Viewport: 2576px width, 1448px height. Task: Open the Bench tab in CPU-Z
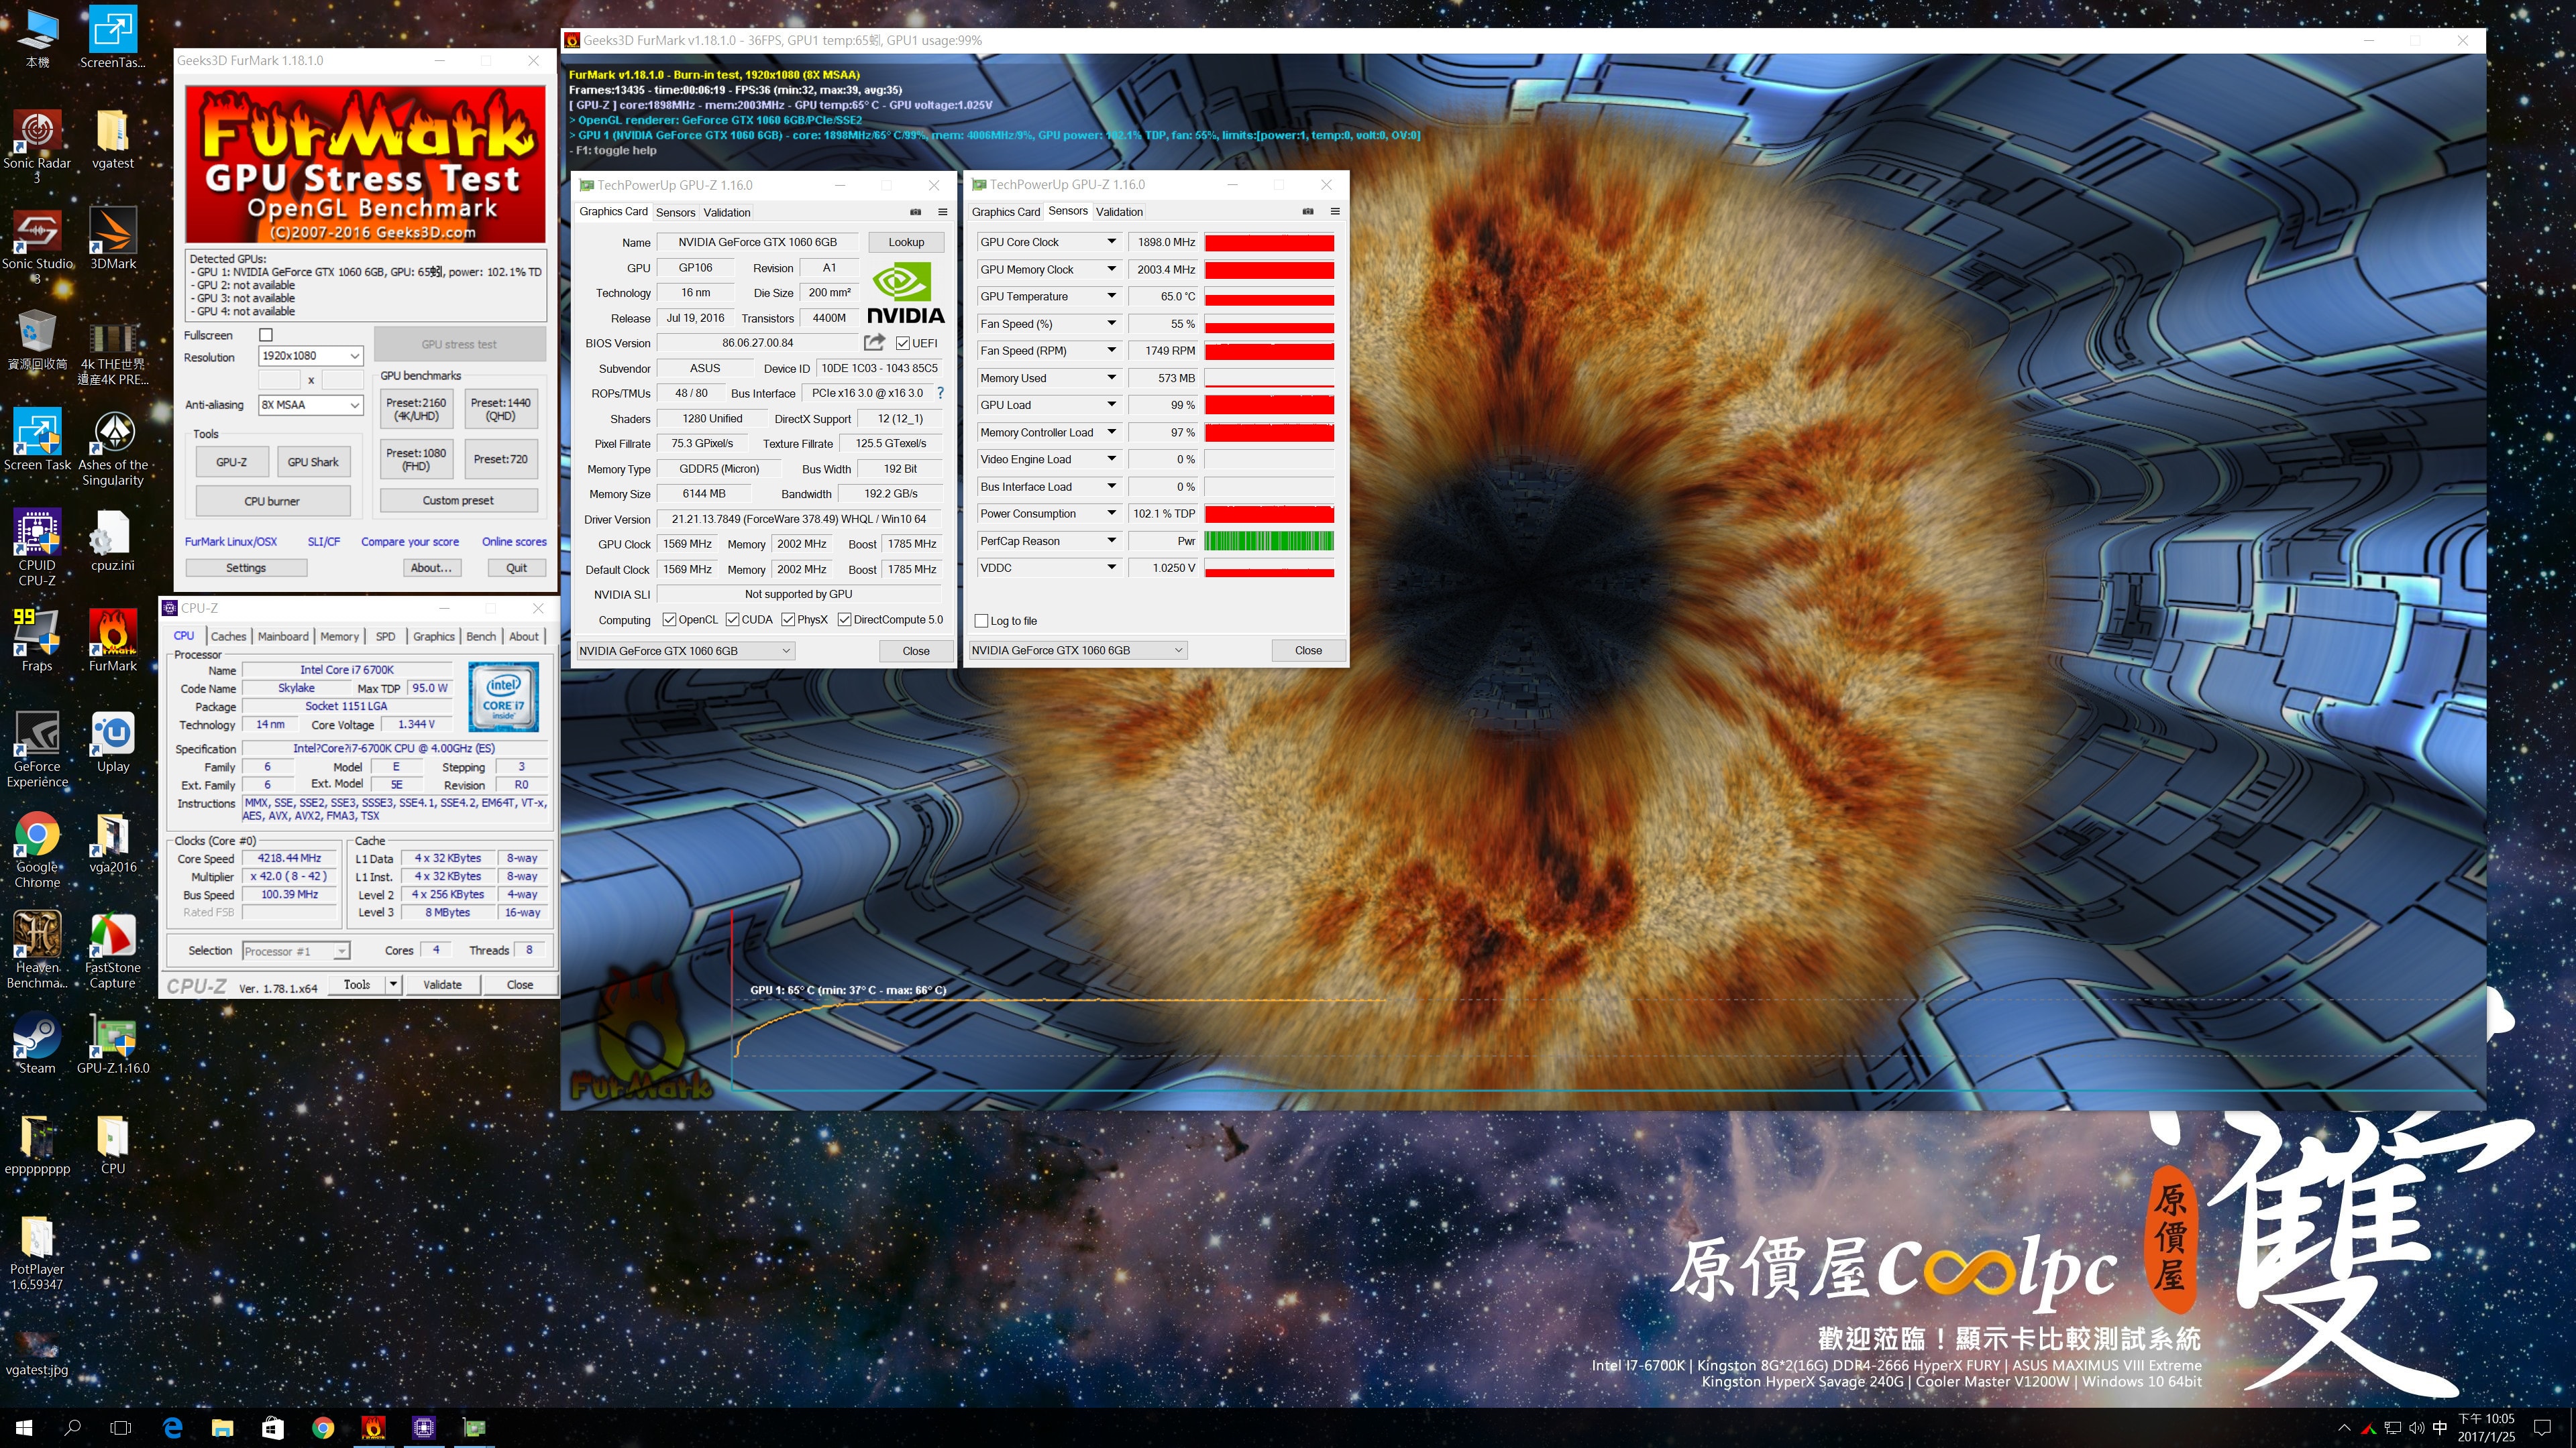481,637
